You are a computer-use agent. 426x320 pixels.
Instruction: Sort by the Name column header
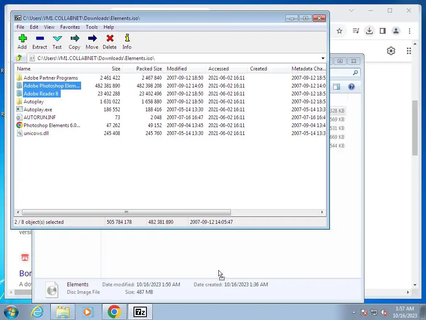coord(47,69)
